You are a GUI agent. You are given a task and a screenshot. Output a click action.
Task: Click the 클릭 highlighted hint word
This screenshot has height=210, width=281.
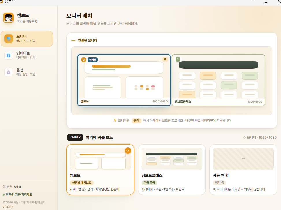(x=136, y=121)
